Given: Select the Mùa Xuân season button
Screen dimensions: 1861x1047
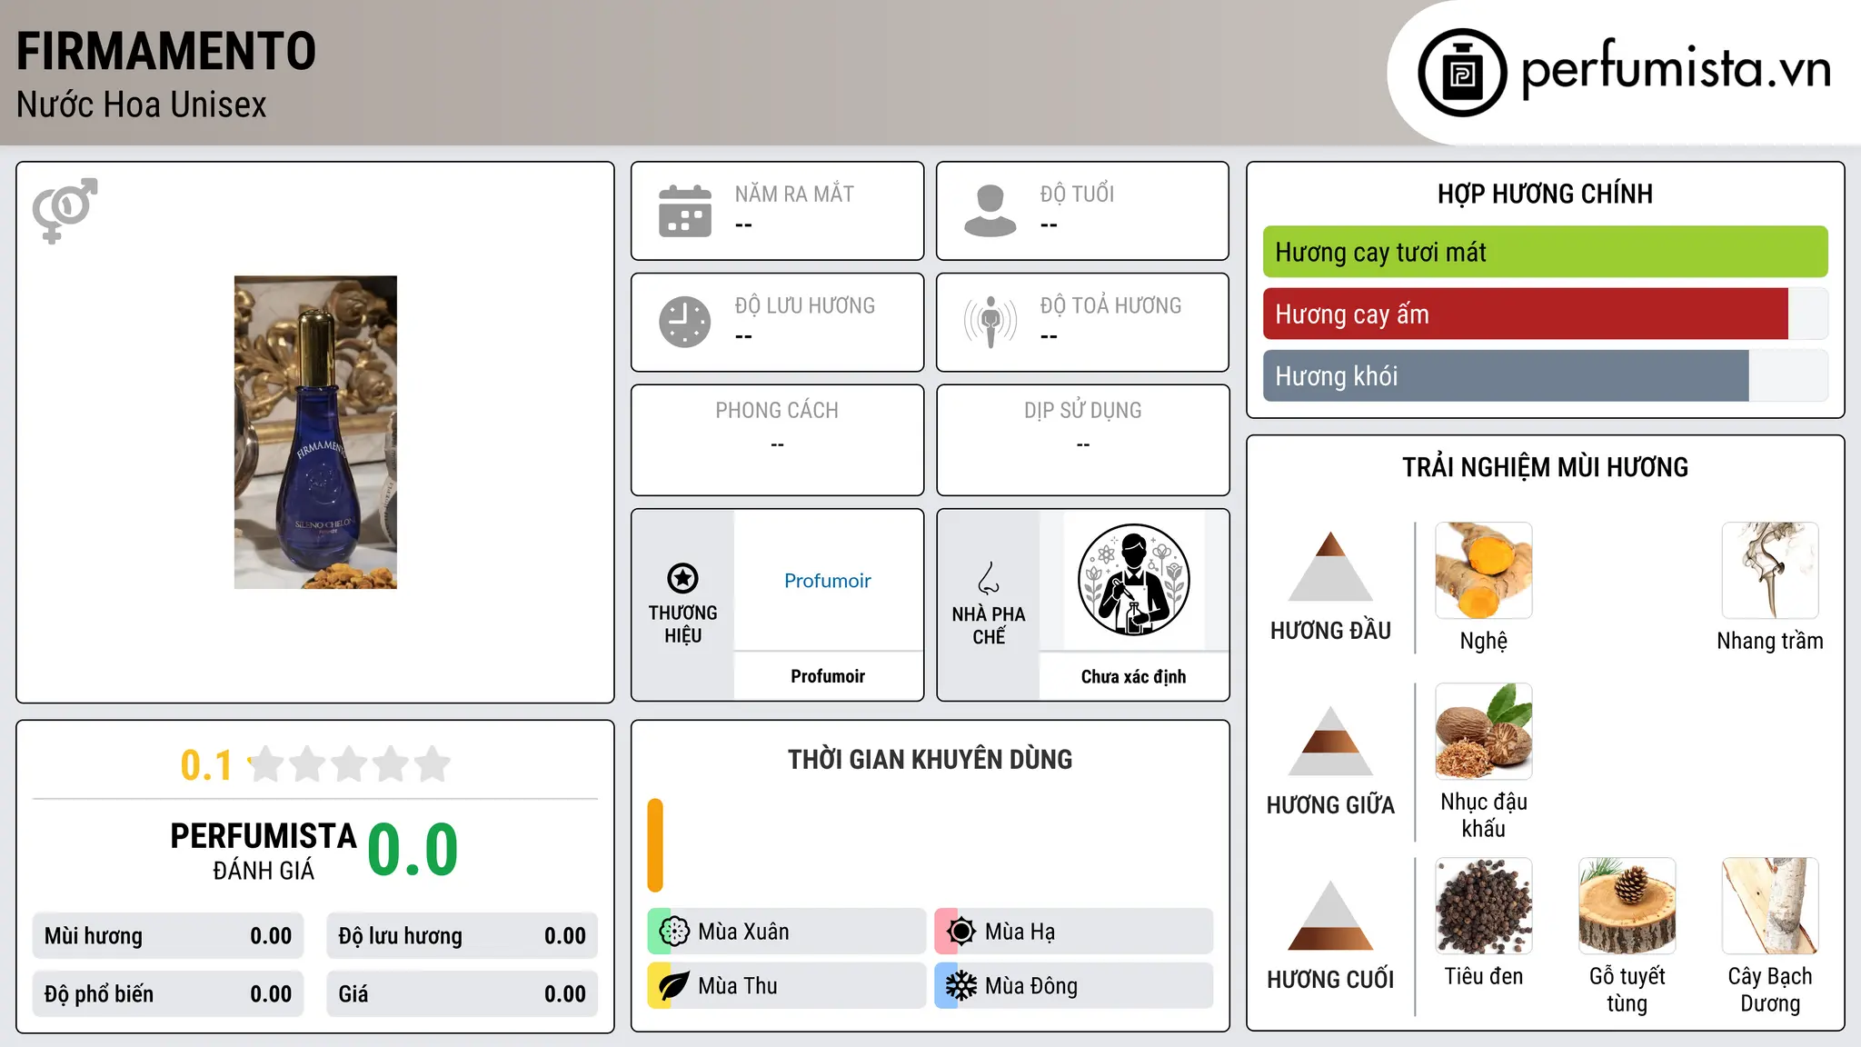Looking at the screenshot, I should pos(786,932).
